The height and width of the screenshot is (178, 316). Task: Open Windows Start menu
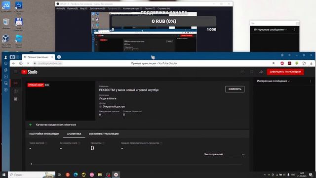pos(3,175)
